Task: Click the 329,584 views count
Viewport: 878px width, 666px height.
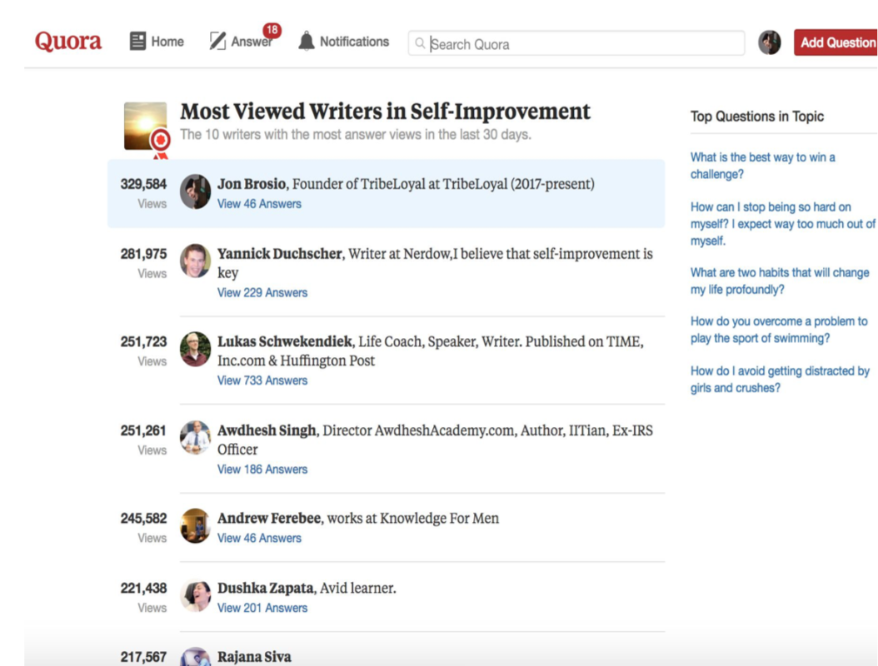Action: pos(143,184)
